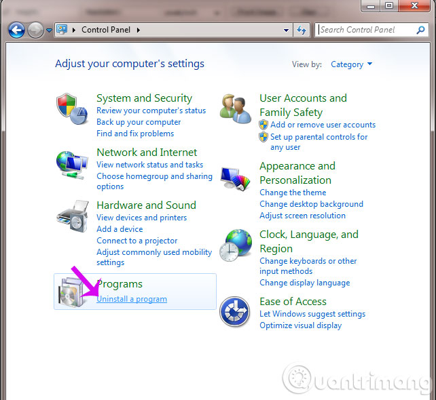Open Change the theme link
The width and height of the screenshot is (436, 400).
[x=293, y=193]
